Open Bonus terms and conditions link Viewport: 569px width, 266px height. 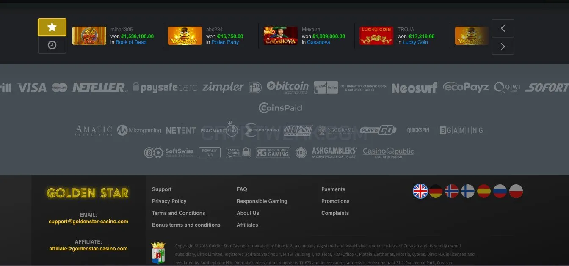pos(186,225)
